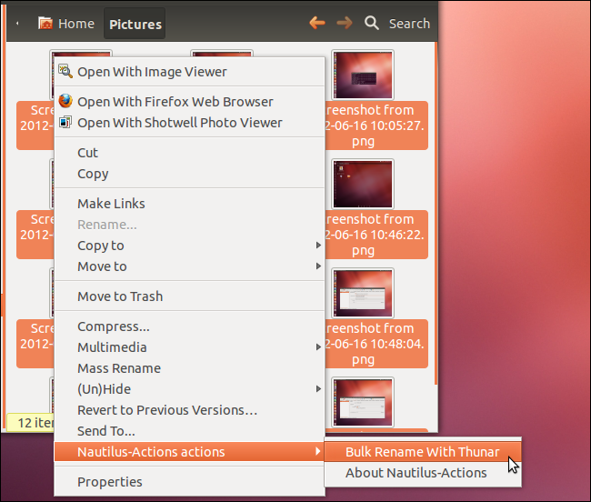Open About Nautilus-Actions
The height and width of the screenshot is (502, 591).
pyautogui.click(x=423, y=473)
